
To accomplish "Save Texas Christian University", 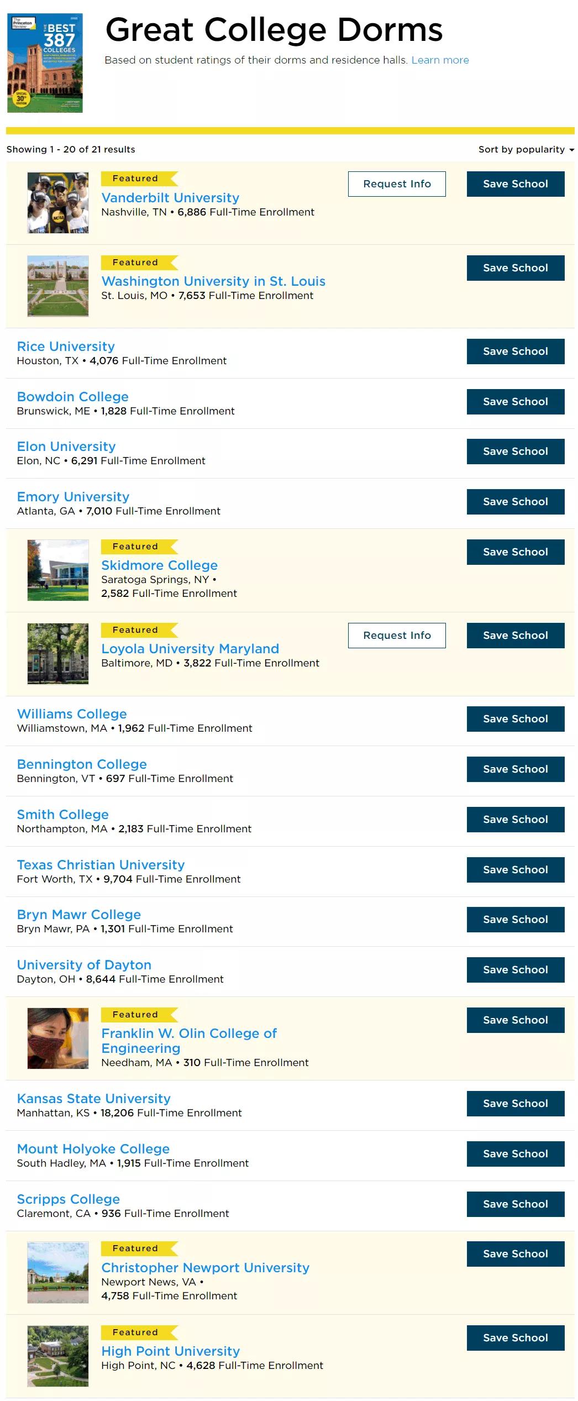I will (x=515, y=870).
